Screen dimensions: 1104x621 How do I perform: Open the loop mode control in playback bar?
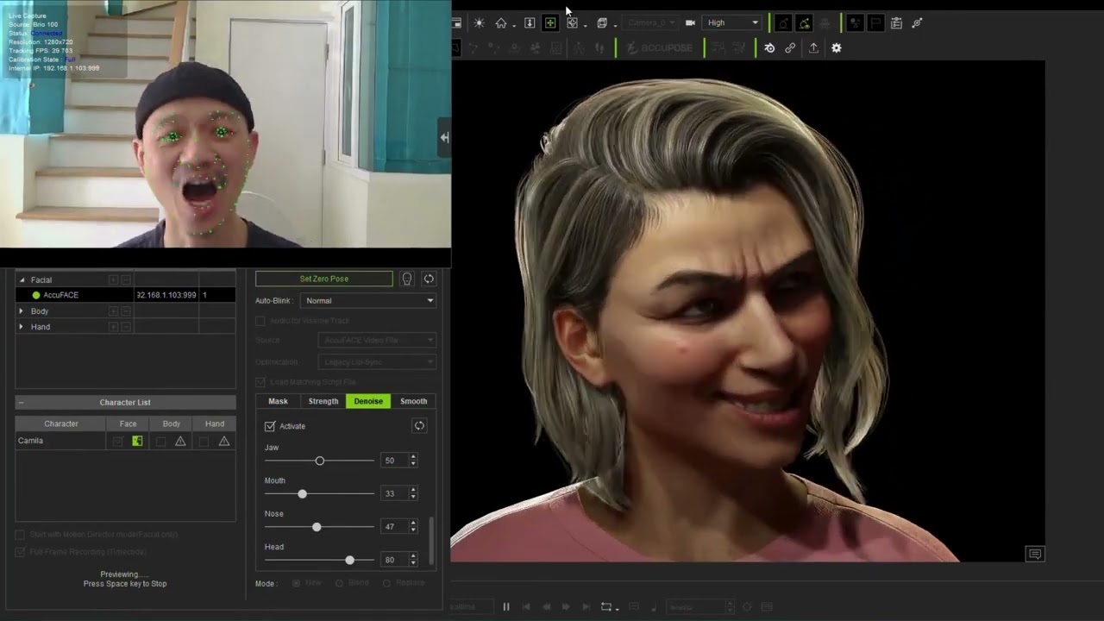[608, 607]
